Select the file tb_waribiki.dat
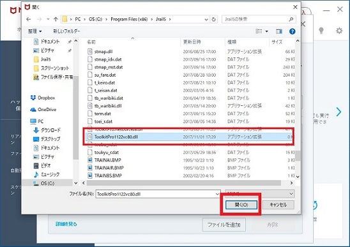Image resolution: width=350 pixels, height=247 pixels. coord(109,98)
